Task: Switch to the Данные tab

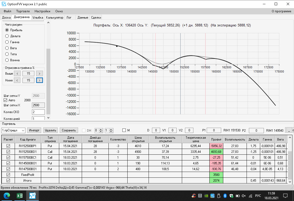Action: click(x=83, y=18)
